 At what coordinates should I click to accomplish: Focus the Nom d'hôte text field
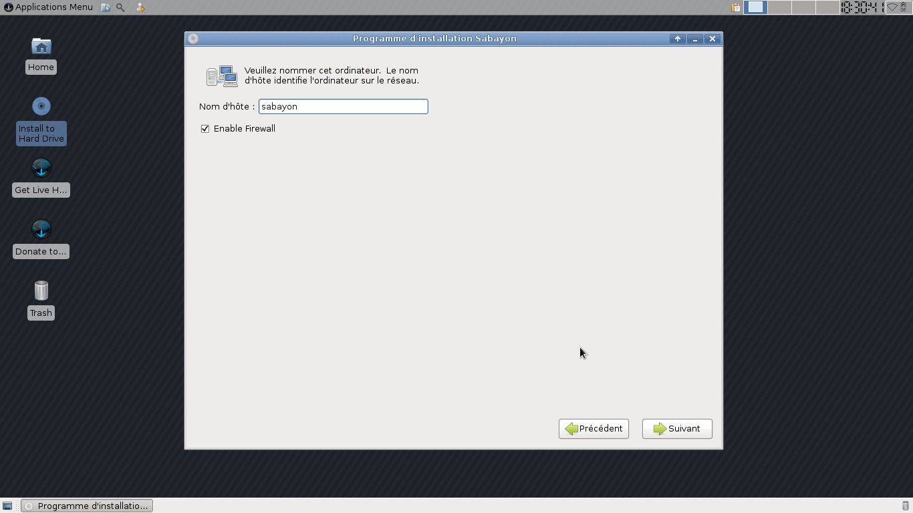click(343, 106)
